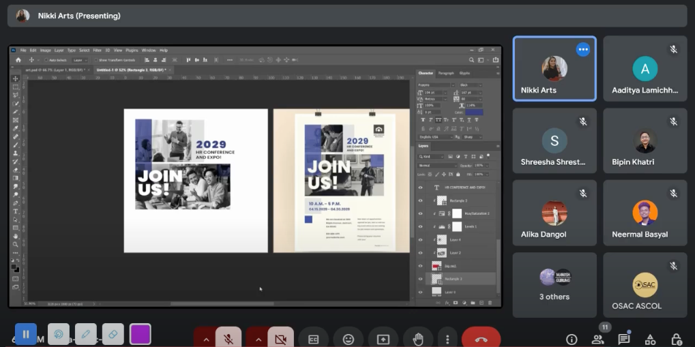This screenshot has width=695, height=347.
Task: Open the chat with everyone icon
Action: pyautogui.click(x=623, y=340)
